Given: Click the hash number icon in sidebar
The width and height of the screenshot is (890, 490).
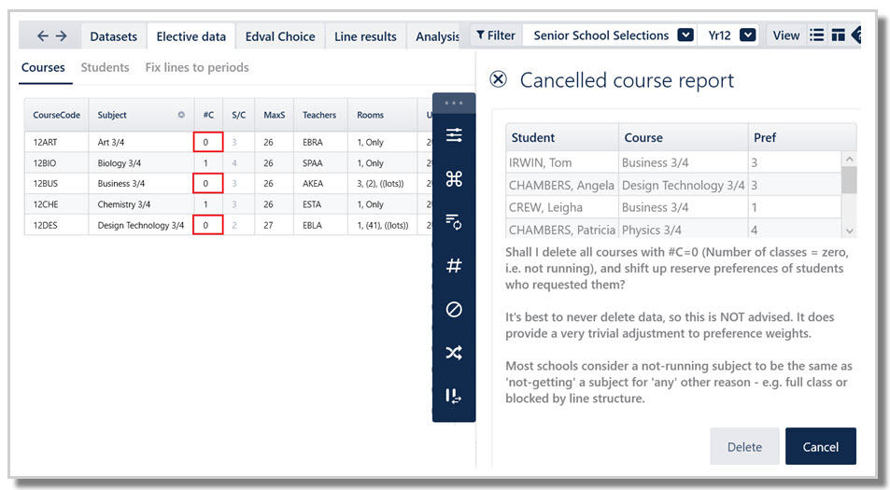Looking at the screenshot, I should click(454, 265).
